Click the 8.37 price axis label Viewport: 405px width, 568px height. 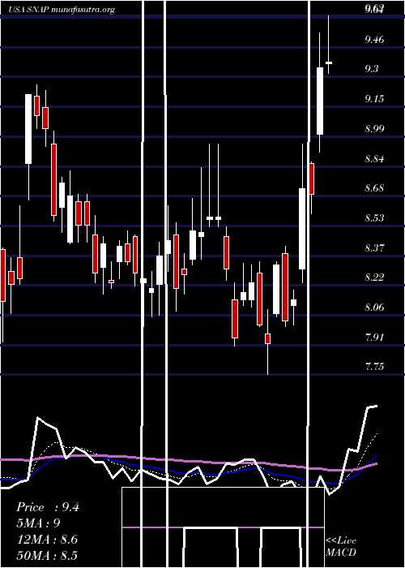point(374,248)
